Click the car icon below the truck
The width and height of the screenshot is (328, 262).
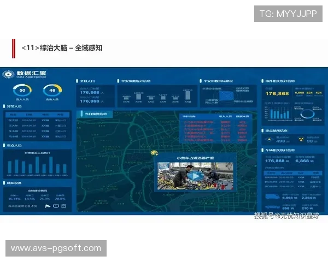pyautogui.click(x=272, y=207)
